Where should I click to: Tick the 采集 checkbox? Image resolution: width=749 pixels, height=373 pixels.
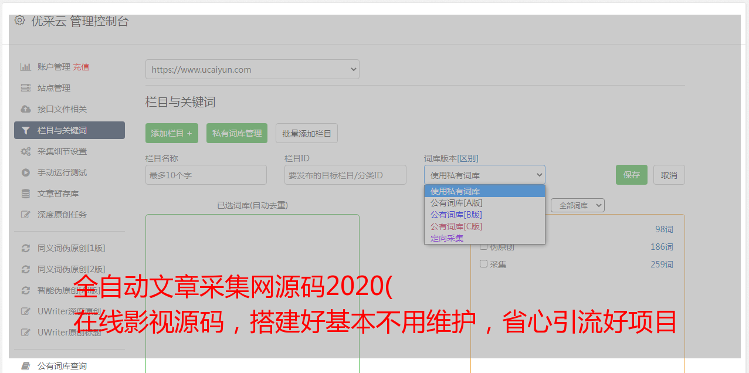[x=484, y=264]
